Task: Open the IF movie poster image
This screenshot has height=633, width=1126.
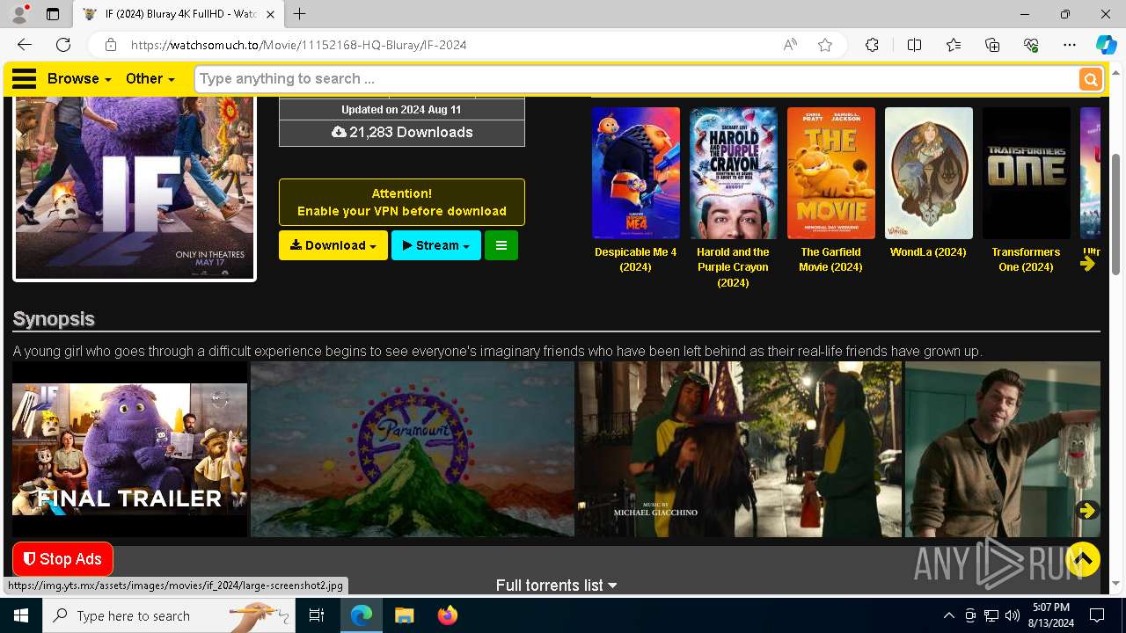Action: click(135, 189)
